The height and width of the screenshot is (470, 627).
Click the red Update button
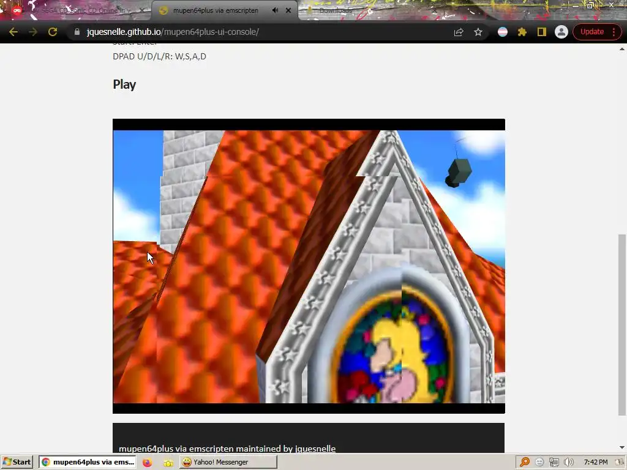pos(592,32)
